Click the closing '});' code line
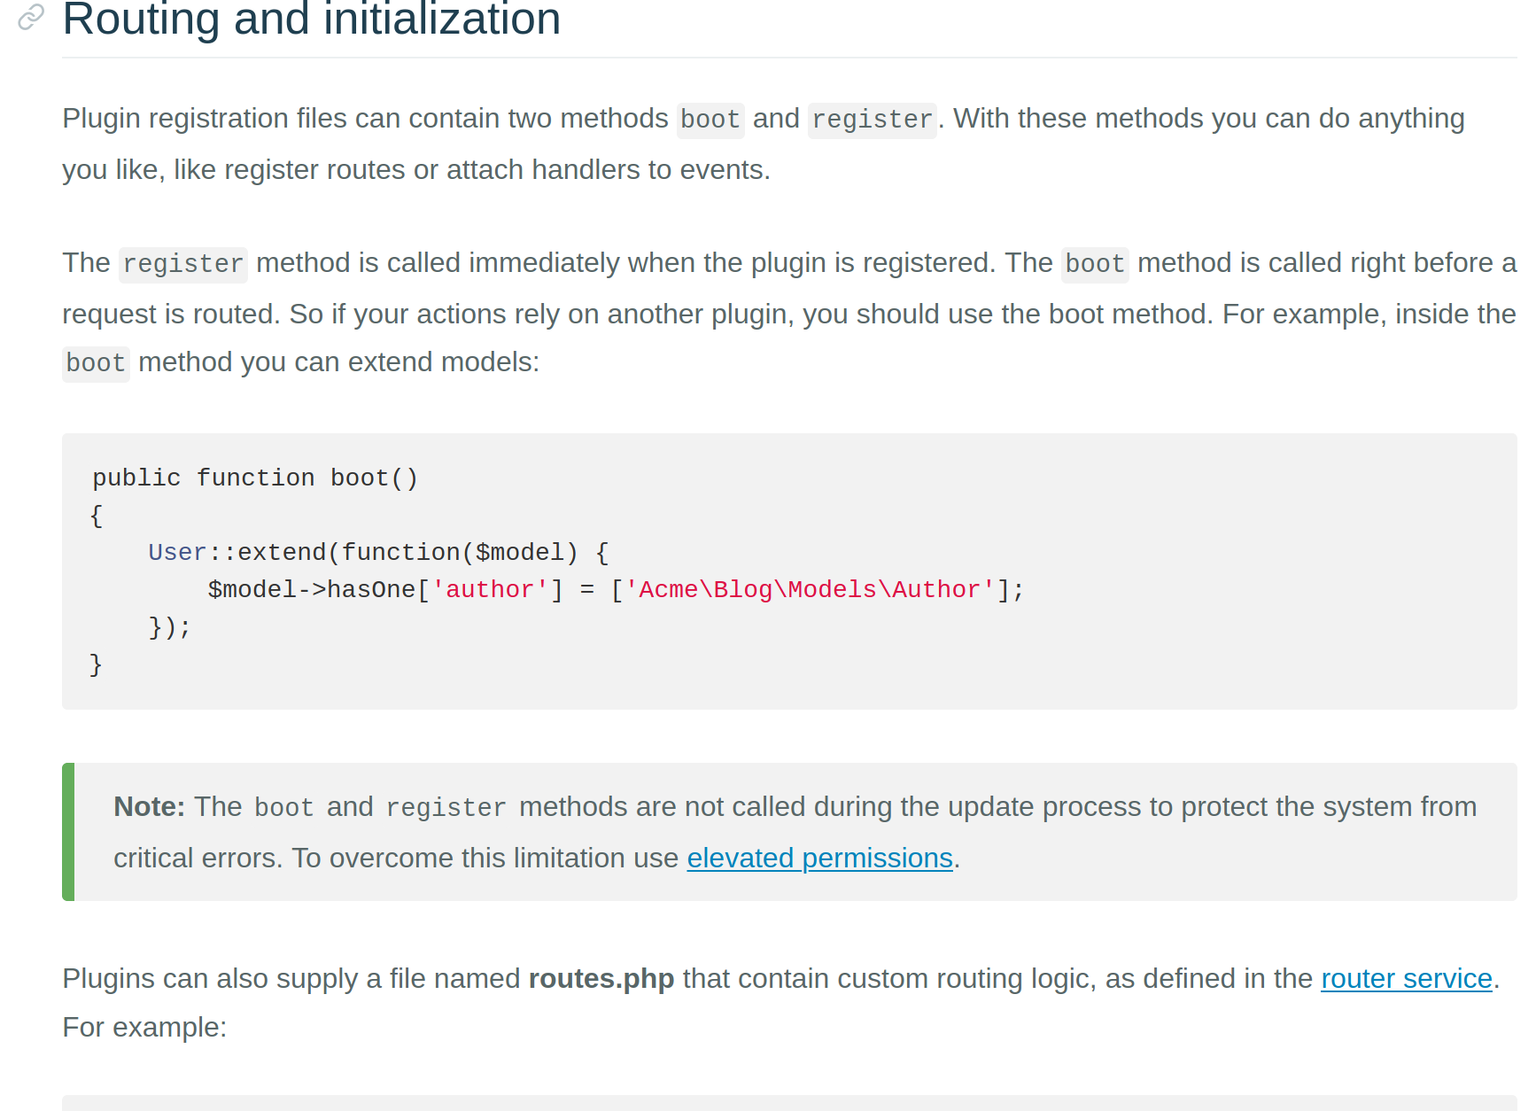This screenshot has height=1111, width=1536. tap(169, 626)
